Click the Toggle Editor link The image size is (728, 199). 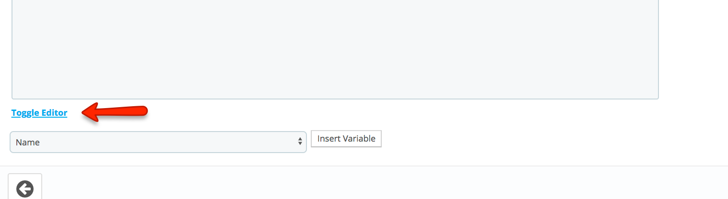tap(39, 113)
